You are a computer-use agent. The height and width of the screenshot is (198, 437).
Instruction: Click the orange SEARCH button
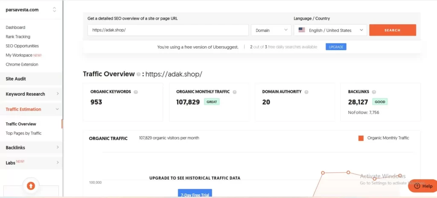pos(393,30)
